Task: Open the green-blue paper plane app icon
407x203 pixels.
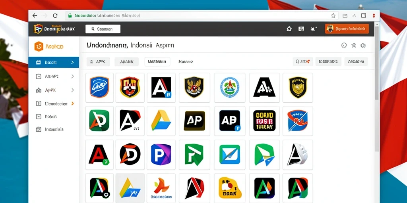Action: 264,155
